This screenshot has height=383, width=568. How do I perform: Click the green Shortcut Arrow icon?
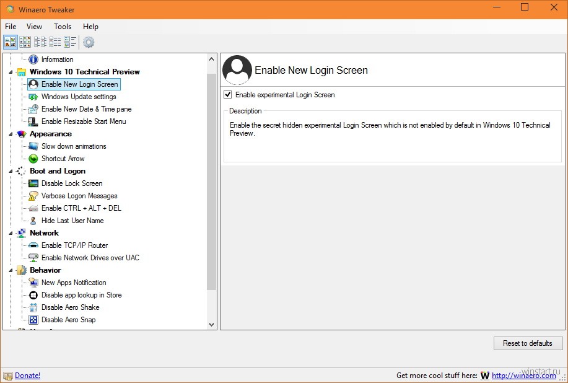pos(33,159)
